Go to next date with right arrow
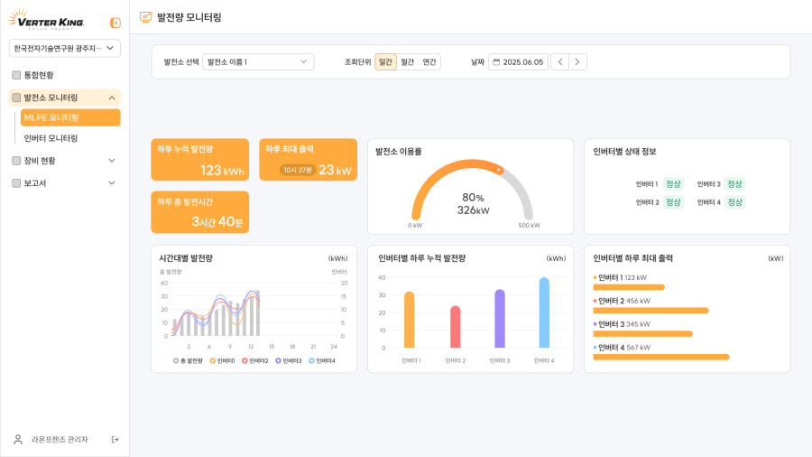Viewport: 812px width, 457px height. [x=577, y=62]
